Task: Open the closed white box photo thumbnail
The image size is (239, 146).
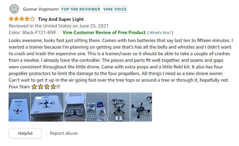Action: click(47, 107)
